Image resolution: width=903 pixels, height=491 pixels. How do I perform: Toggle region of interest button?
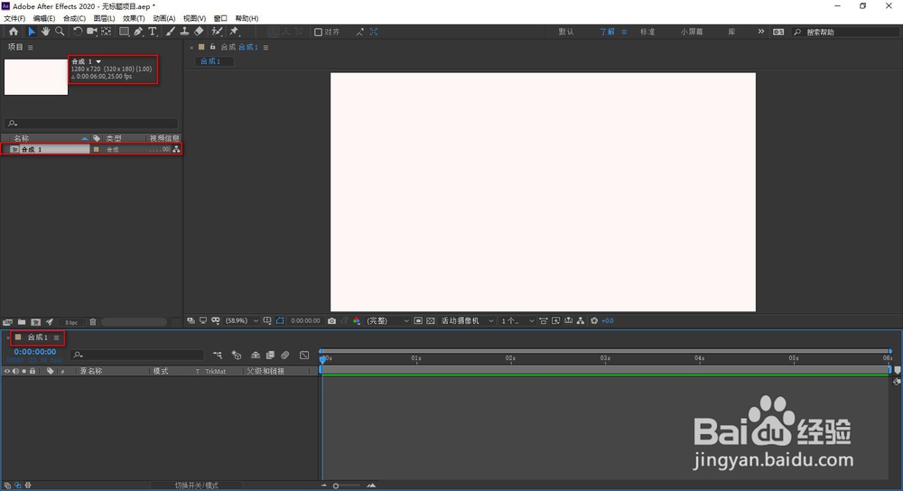point(418,320)
